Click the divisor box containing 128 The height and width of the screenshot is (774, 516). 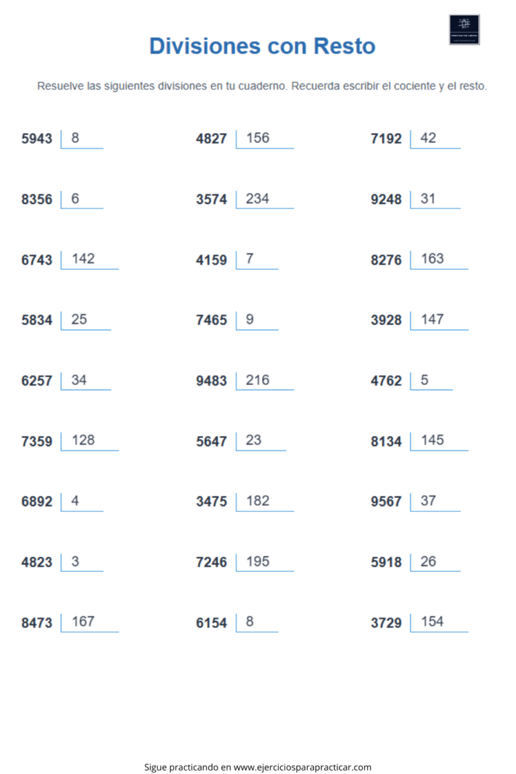89,441
